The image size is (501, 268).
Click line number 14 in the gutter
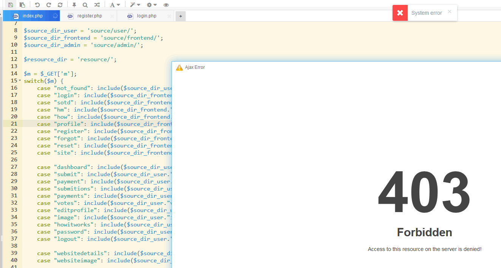pyautogui.click(x=14, y=73)
